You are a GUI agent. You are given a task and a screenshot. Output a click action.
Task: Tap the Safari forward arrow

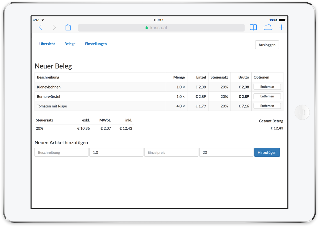coord(54,27)
